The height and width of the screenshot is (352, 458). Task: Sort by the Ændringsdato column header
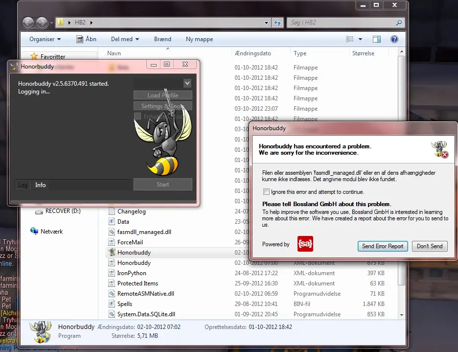click(253, 53)
